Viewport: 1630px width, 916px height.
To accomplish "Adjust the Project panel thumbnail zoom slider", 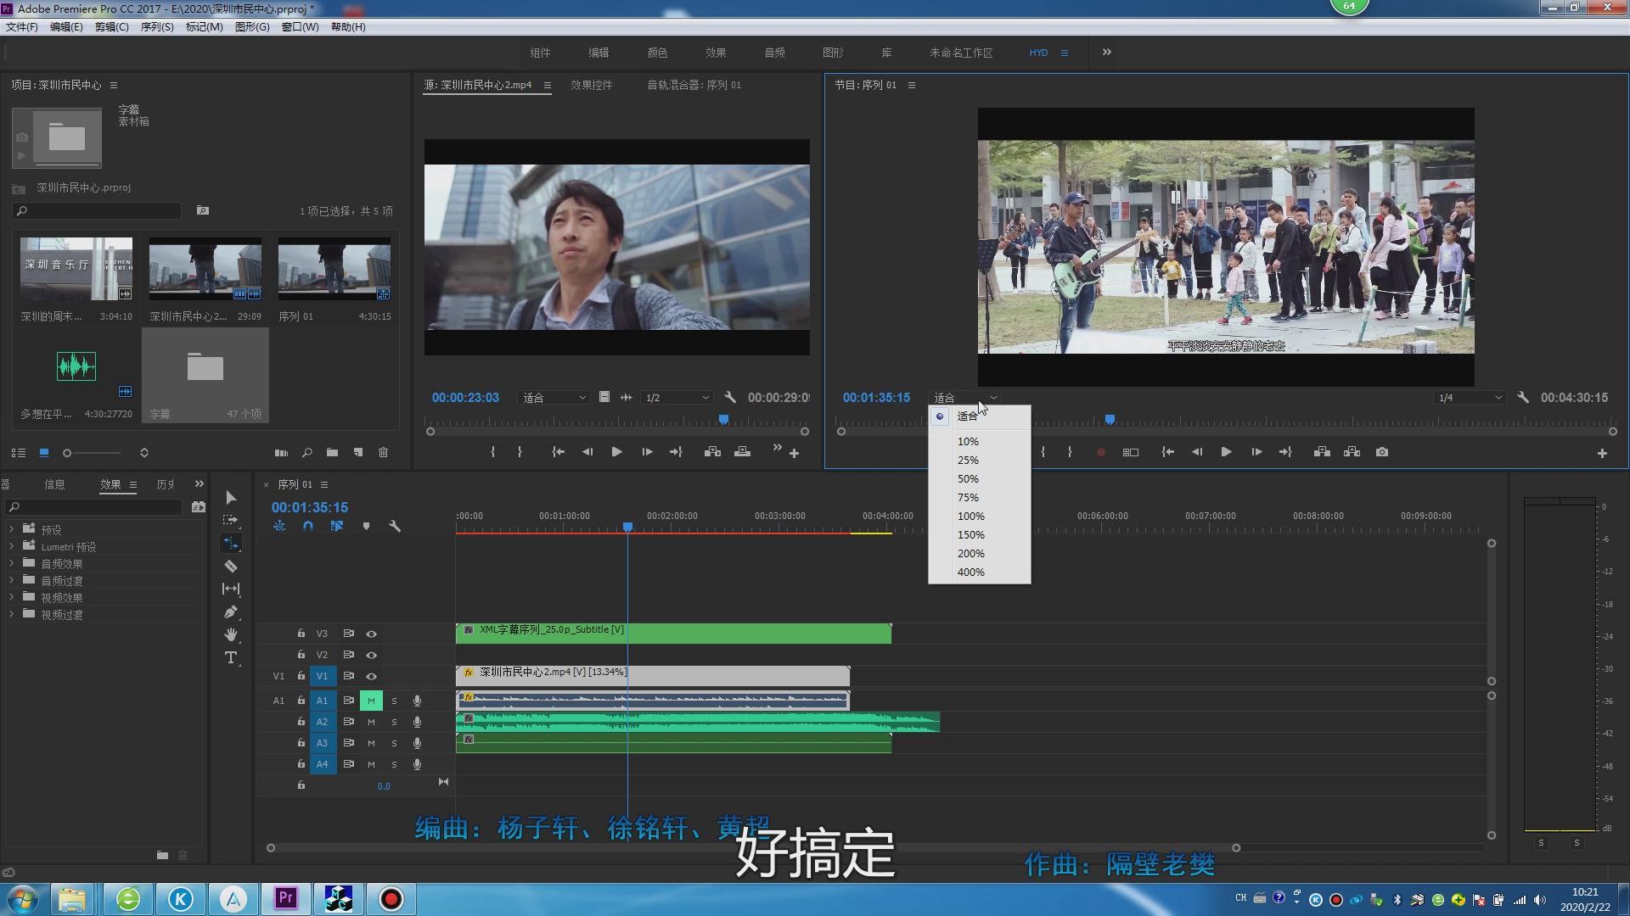I will click(x=67, y=453).
